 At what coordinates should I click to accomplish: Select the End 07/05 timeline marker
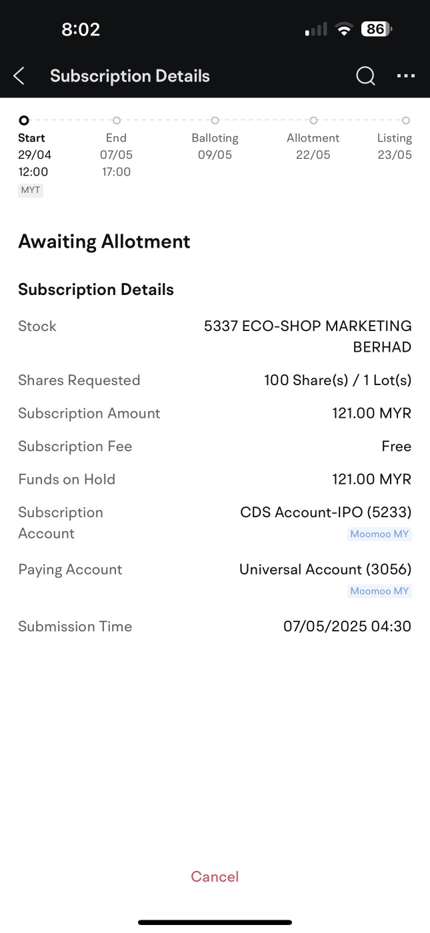pos(117,121)
